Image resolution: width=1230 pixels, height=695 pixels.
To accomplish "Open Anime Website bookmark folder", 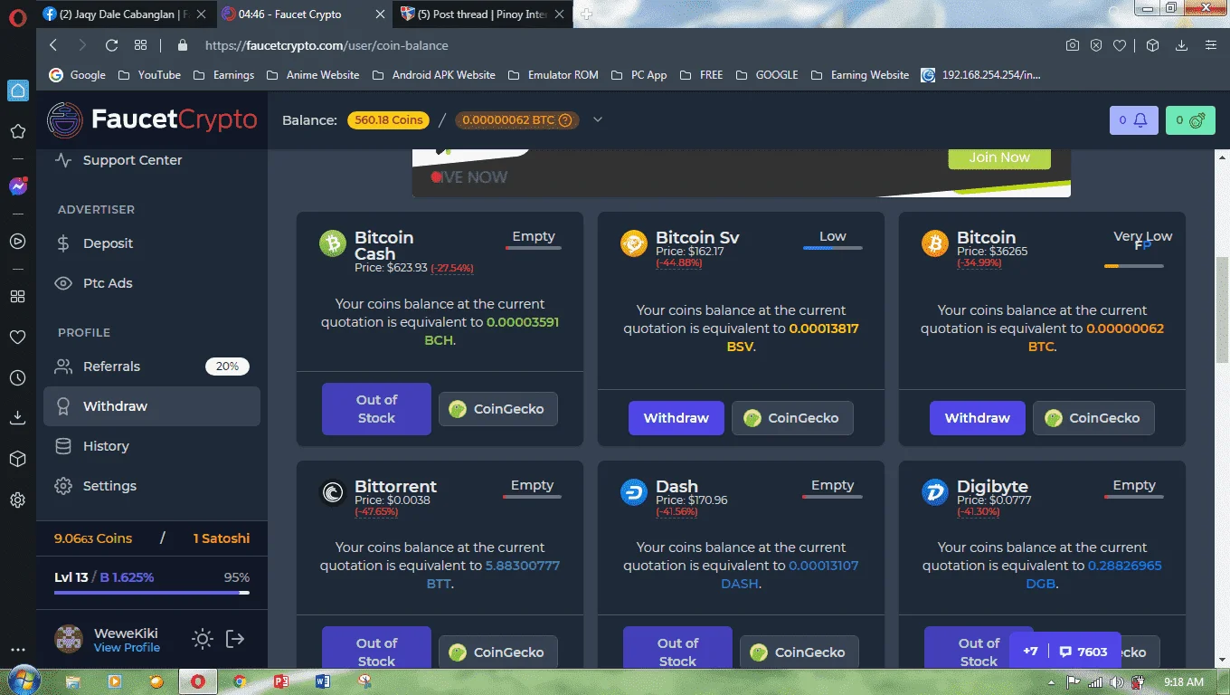I will click(x=313, y=75).
